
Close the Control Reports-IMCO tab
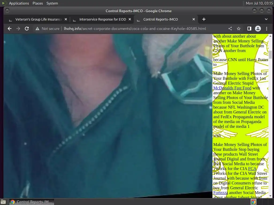tap(194, 19)
